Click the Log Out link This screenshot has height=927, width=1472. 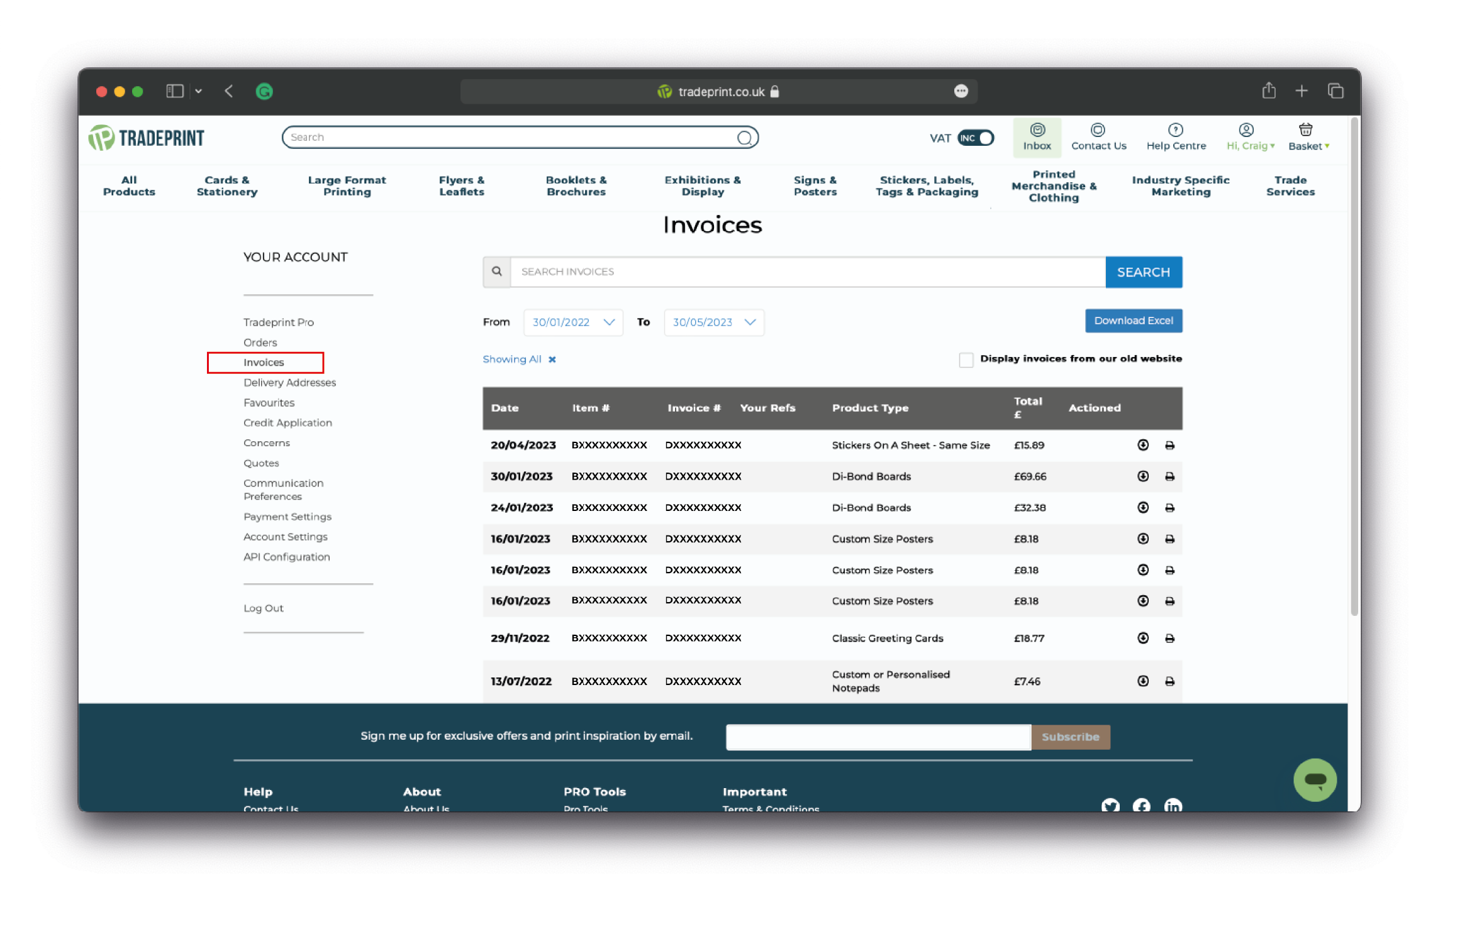[x=263, y=608]
